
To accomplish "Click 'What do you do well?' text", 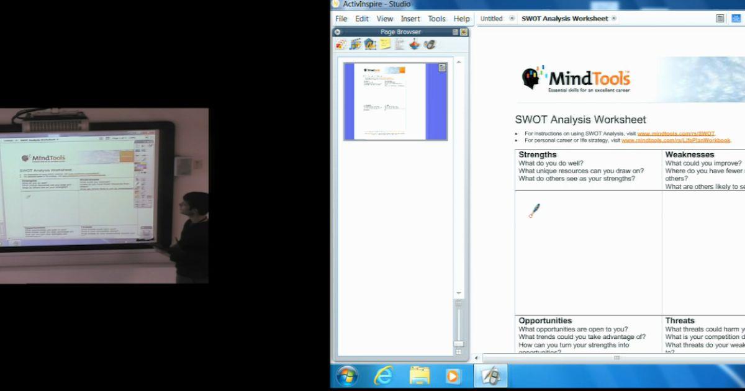I will click(551, 164).
